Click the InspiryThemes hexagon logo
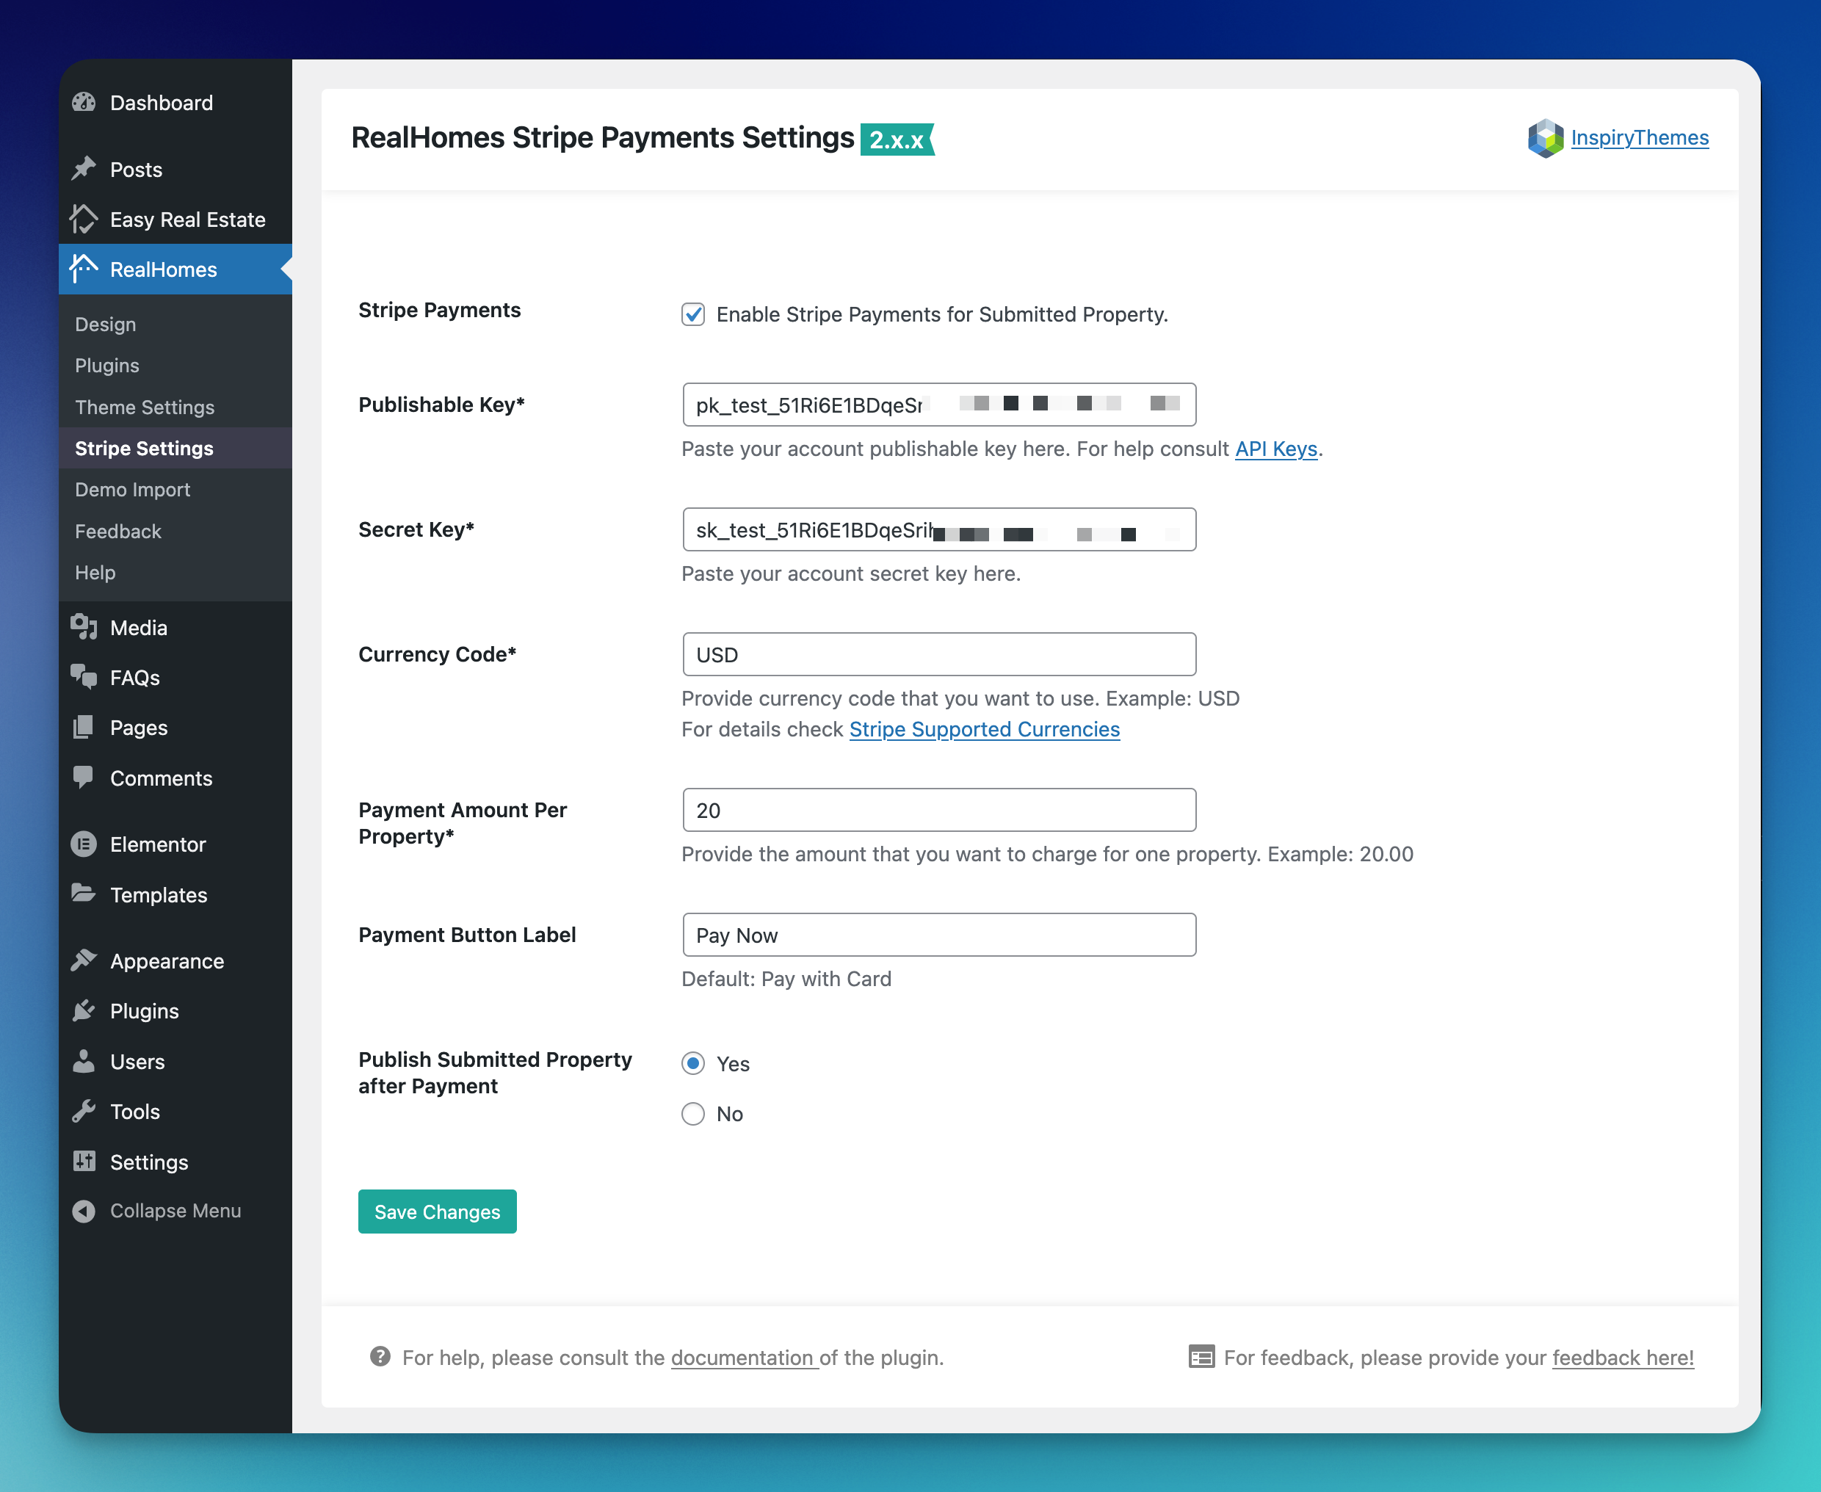This screenshot has height=1492, width=1821. coord(1545,138)
